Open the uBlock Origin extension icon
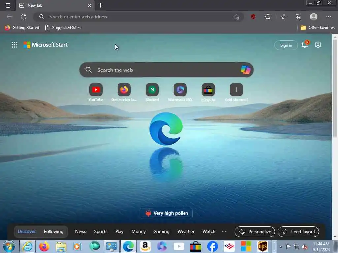Viewport: 338px width, 253px height. pyautogui.click(x=253, y=17)
